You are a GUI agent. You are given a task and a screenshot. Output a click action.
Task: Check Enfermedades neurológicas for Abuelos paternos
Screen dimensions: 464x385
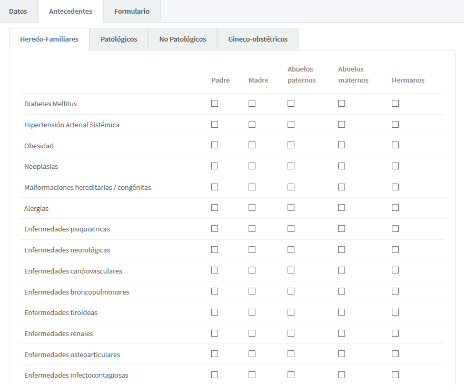pyautogui.click(x=291, y=249)
